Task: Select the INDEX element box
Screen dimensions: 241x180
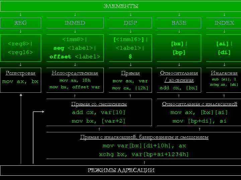Action: click(x=224, y=23)
